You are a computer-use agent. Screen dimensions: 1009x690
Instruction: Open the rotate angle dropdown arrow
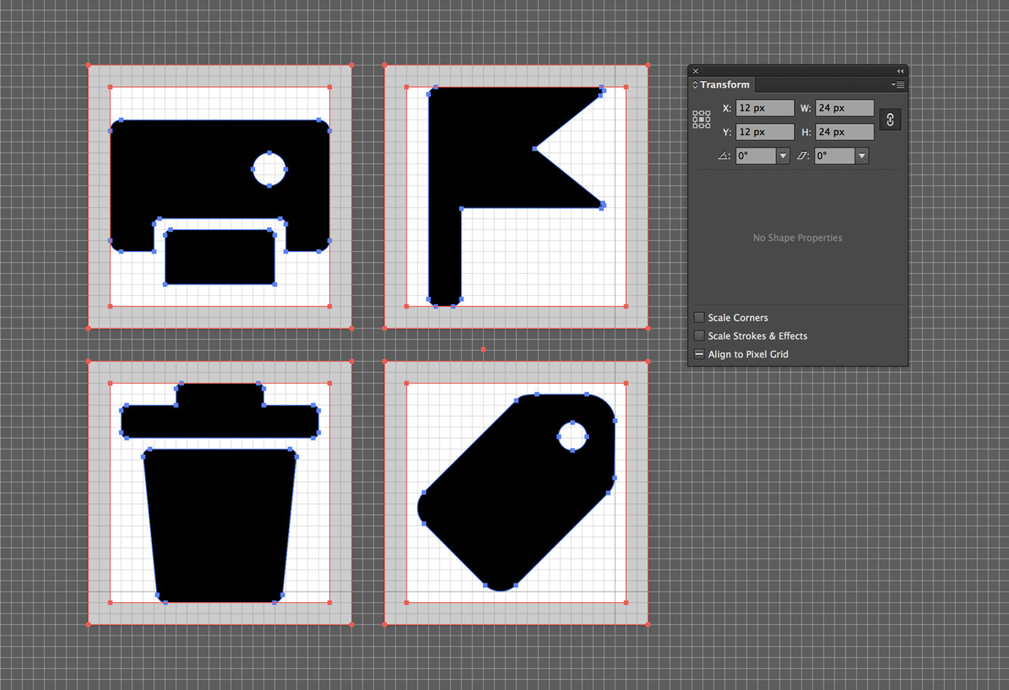pos(783,156)
